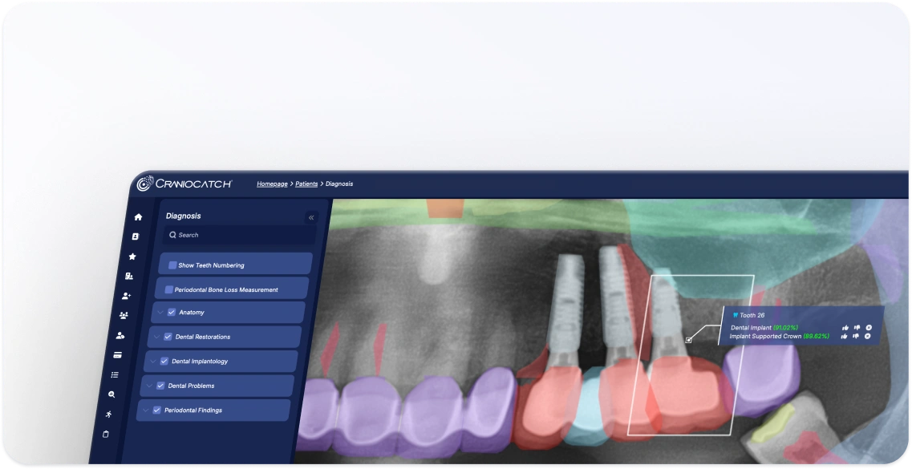Click the Dental Implant (91.02%) finding text
This screenshot has width=912, height=469.
tap(764, 328)
